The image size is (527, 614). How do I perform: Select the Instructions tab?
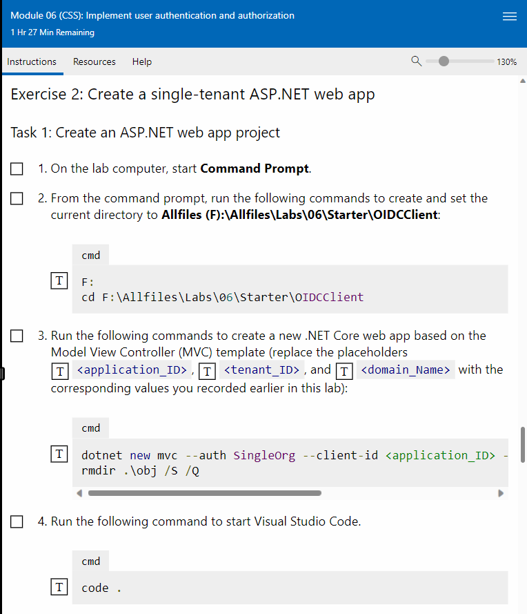point(32,61)
